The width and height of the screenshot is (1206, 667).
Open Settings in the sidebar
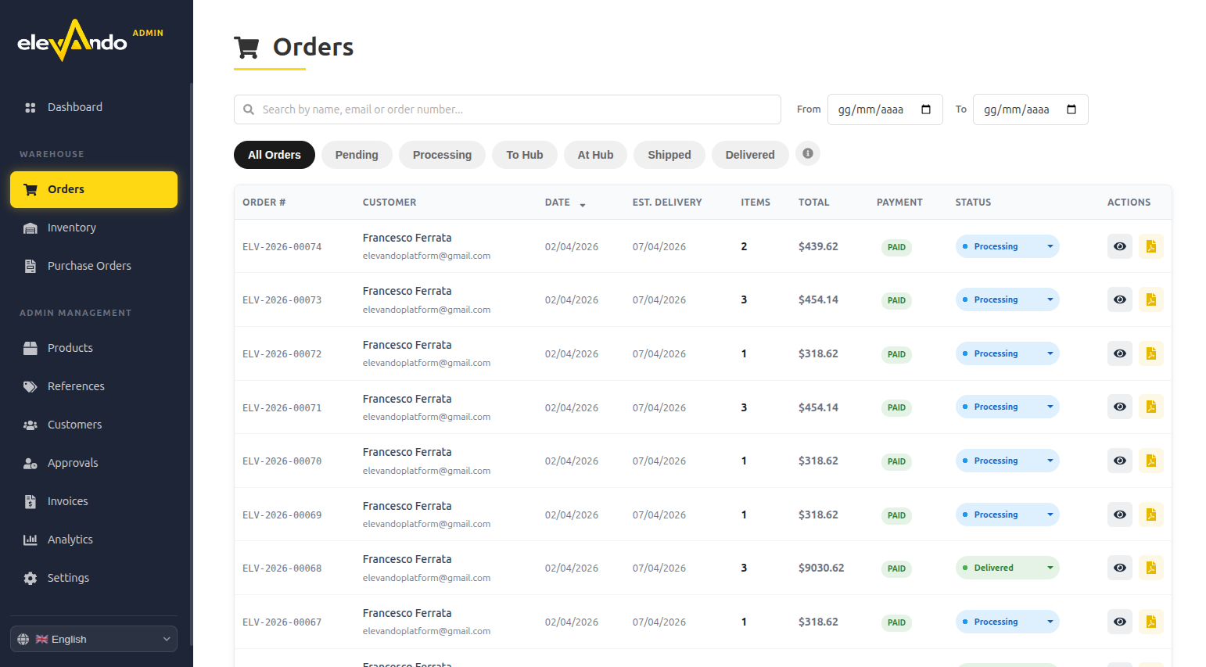(x=94, y=578)
